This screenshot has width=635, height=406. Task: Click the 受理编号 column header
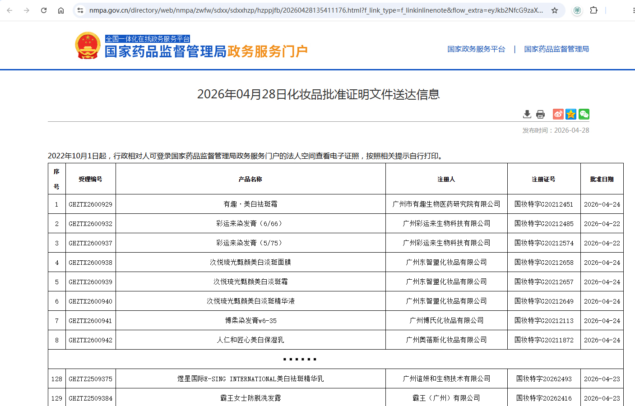click(90, 179)
